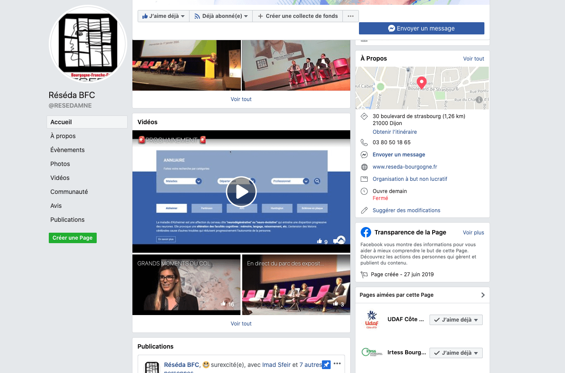The height and width of the screenshot is (373, 565).
Task: Open the Photos sidebar section
Action: coord(60,164)
